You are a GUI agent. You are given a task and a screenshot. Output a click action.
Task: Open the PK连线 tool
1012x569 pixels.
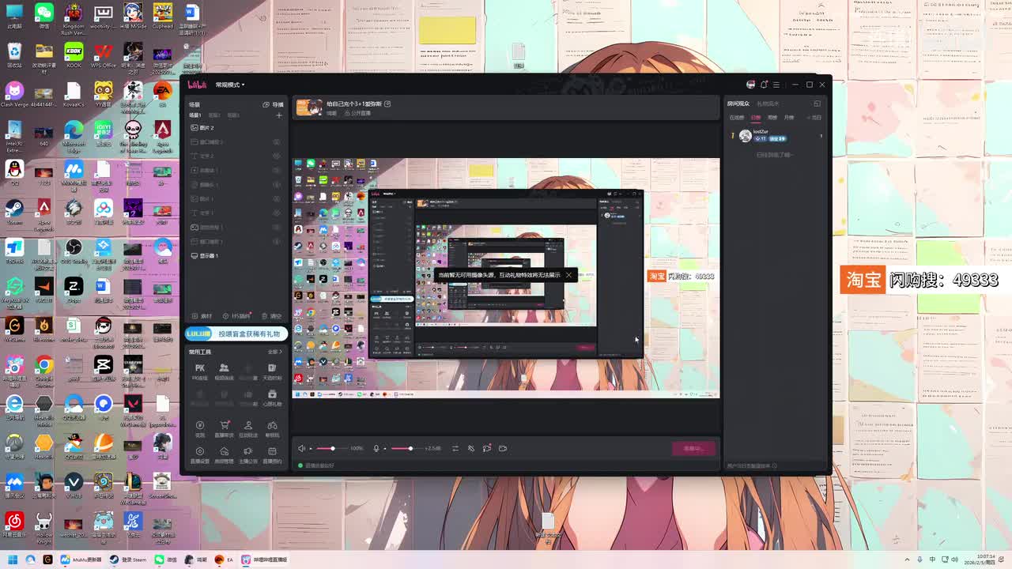tap(200, 371)
